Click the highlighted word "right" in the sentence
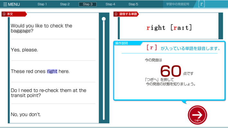 52,71
